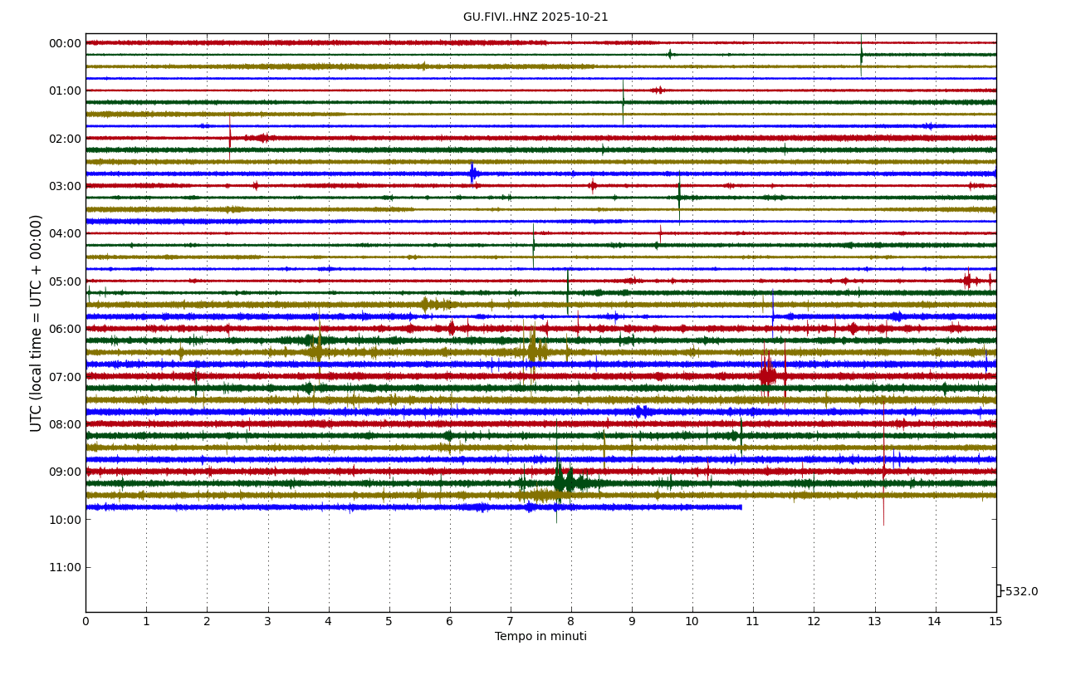Click the UTC local time y-axis label
1071x680 pixels.
tap(37, 323)
